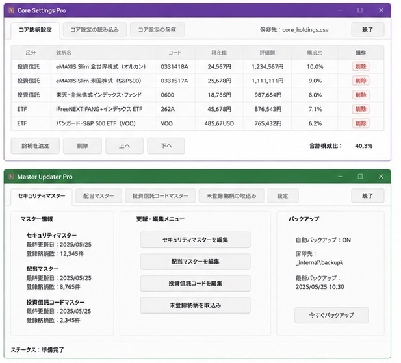This screenshot has width=401, height=363.
Task: Open the 投資信託コードマスター tab
Action: coord(161,196)
